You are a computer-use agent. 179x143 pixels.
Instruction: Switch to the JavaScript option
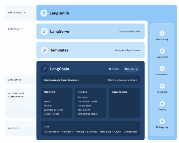tap(131, 69)
